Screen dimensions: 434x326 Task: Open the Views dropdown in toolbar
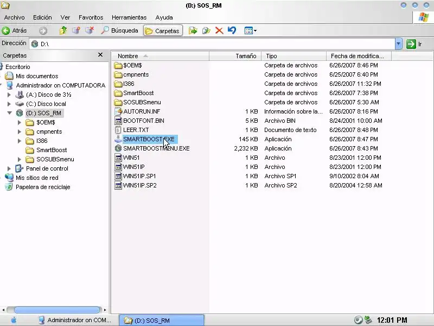(x=251, y=30)
